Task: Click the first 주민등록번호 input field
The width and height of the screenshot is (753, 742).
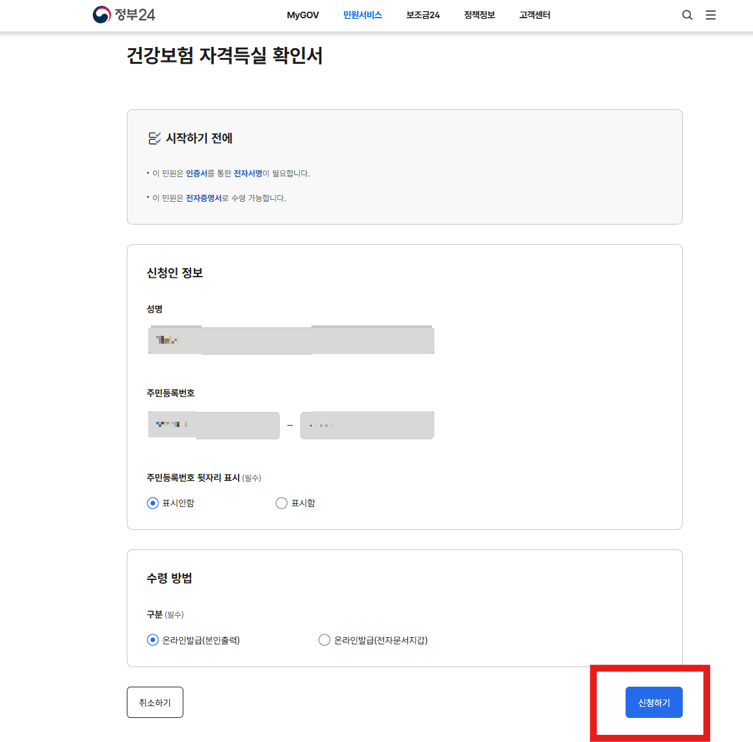Action: click(213, 425)
